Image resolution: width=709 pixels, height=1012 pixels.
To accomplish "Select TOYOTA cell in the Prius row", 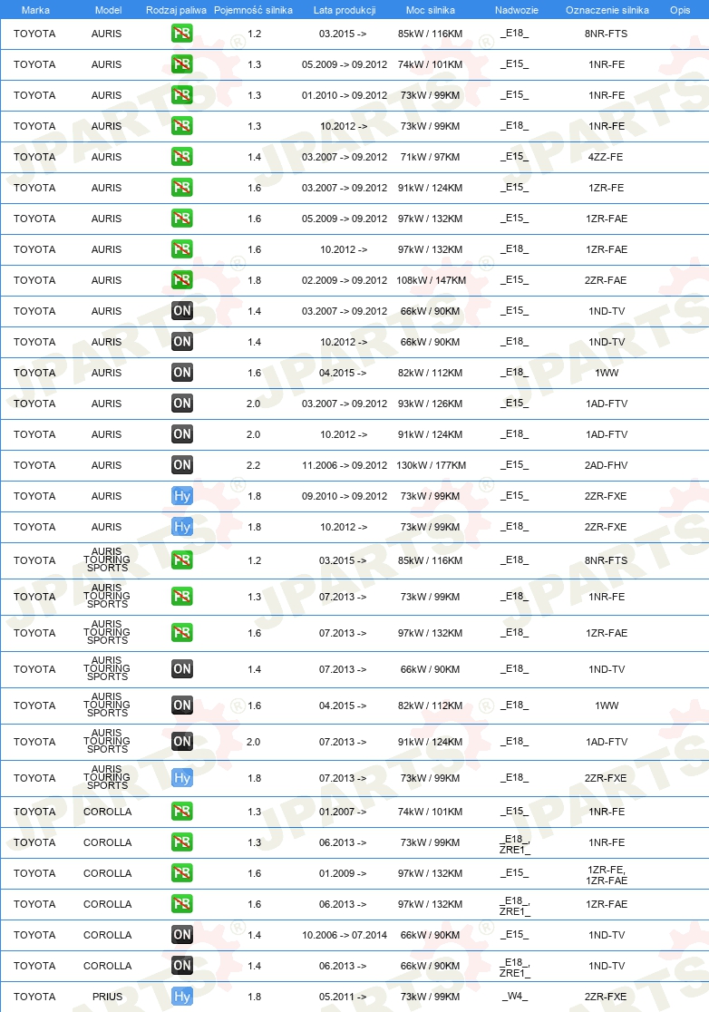I will click(34, 997).
